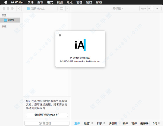
Task: Apply 主体 body style
Action: tap(77, 123)
